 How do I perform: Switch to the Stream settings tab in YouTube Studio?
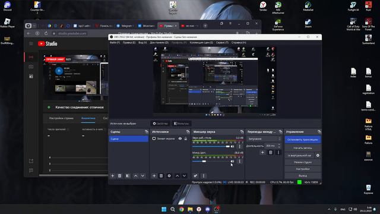(61, 118)
